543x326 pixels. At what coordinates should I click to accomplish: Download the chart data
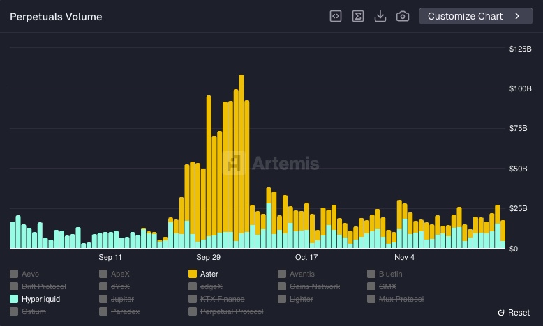pyautogui.click(x=380, y=16)
